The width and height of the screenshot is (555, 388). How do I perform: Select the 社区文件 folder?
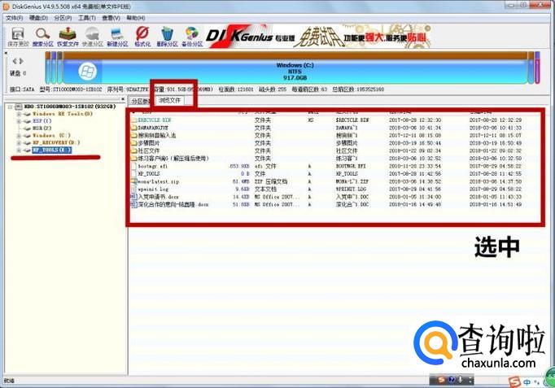149,150
